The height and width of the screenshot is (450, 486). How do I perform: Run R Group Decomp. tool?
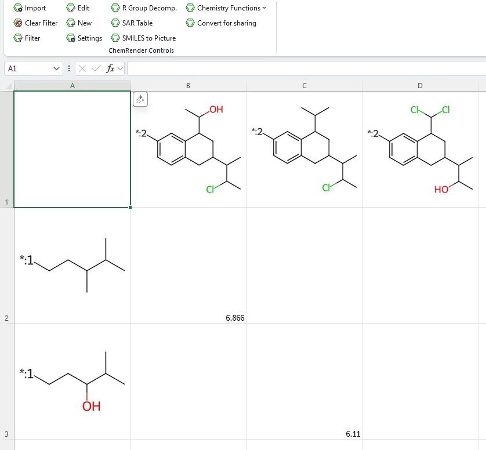pyautogui.click(x=115, y=8)
